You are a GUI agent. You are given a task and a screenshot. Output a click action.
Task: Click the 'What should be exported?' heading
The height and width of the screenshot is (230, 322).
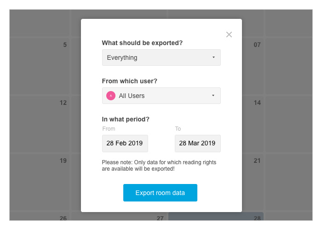point(142,43)
